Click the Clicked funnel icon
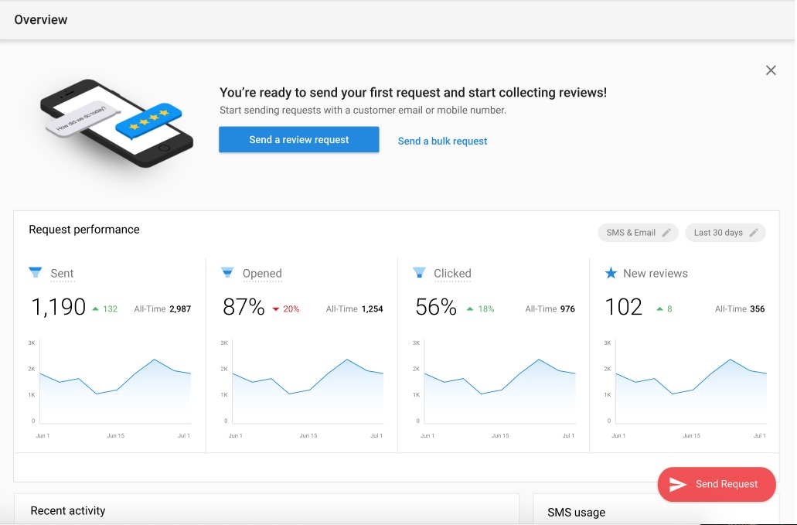This screenshot has width=797, height=525. [x=419, y=272]
